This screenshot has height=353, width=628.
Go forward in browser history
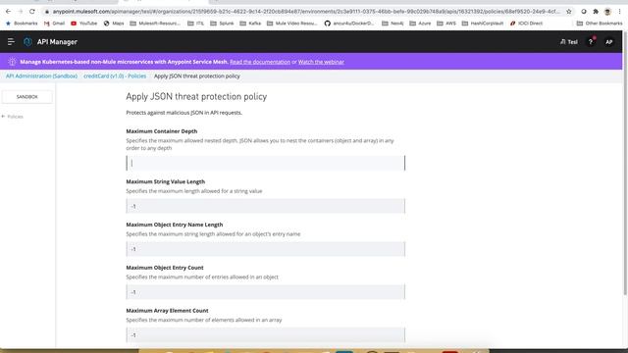pyautogui.click(x=21, y=12)
